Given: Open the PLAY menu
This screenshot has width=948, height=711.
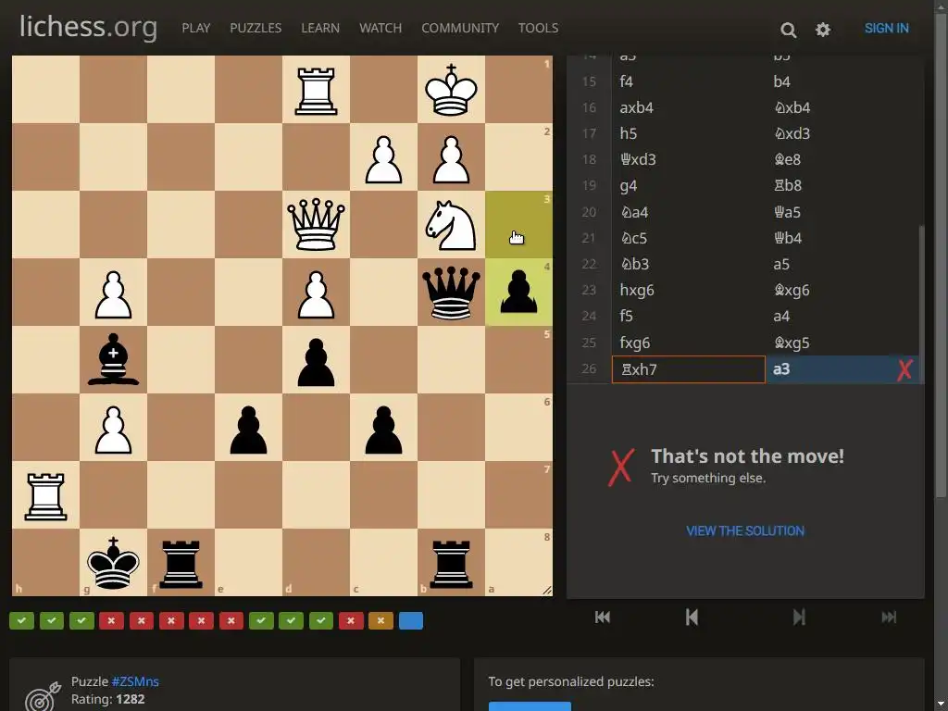Looking at the screenshot, I should coord(196,29).
